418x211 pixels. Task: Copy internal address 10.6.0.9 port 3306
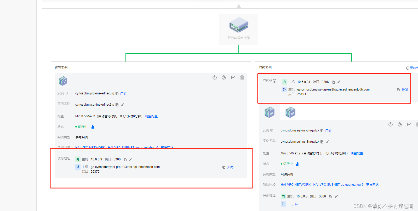click(x=125, y=159)
